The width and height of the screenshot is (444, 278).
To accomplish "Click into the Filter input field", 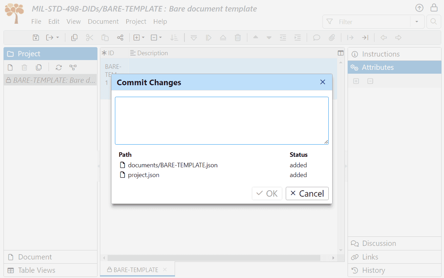I will [x=373, y=22].
